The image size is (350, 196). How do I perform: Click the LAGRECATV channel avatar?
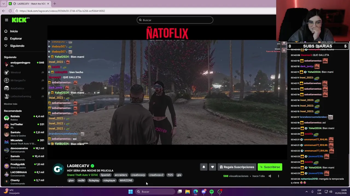click(x=58, y=169)
